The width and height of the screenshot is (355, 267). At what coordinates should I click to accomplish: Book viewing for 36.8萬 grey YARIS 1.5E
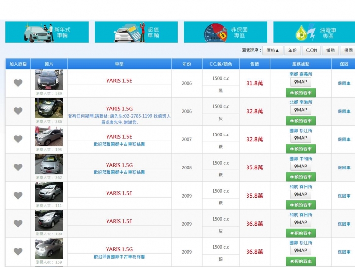tap(301, 234)
